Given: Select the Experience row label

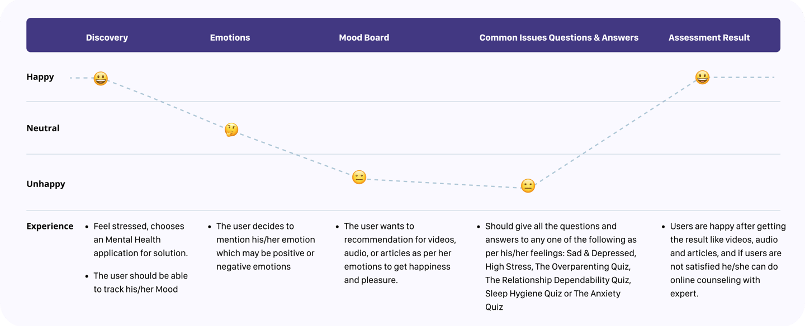Looking at the screenshot, I should [x=50, y=226].
